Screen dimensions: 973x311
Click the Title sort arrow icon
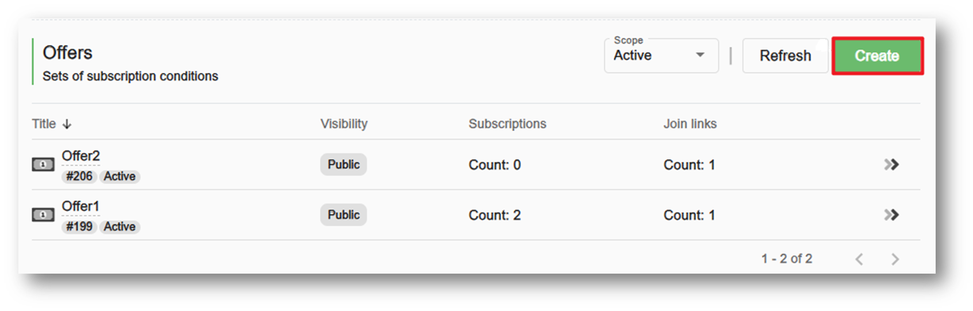[67, 124]
